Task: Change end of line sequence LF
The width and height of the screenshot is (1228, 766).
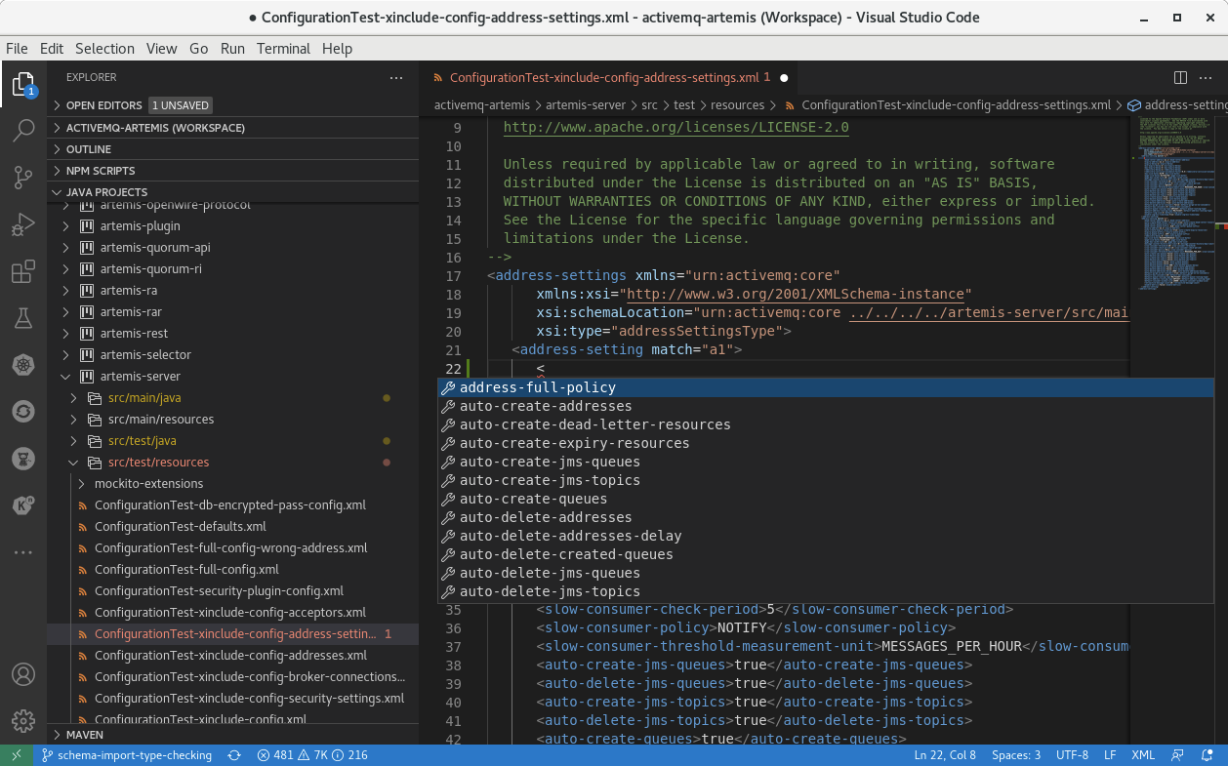Action: coord(1110,755)
